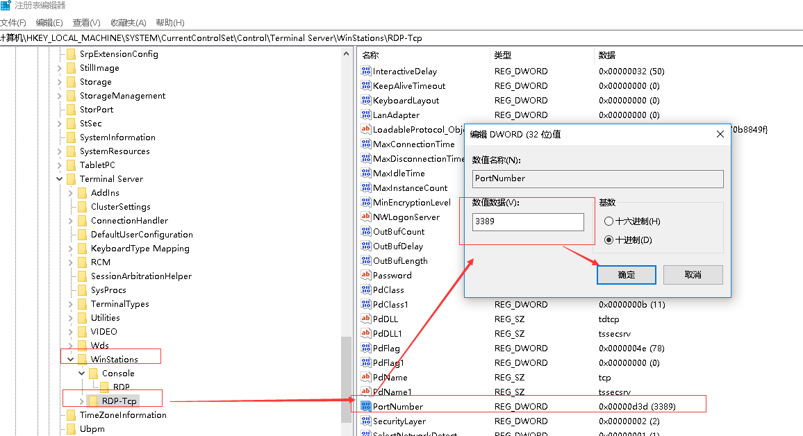The image size is (803, 436).
Task: Click the 取消 button to cancel
Action: [693, 275]
